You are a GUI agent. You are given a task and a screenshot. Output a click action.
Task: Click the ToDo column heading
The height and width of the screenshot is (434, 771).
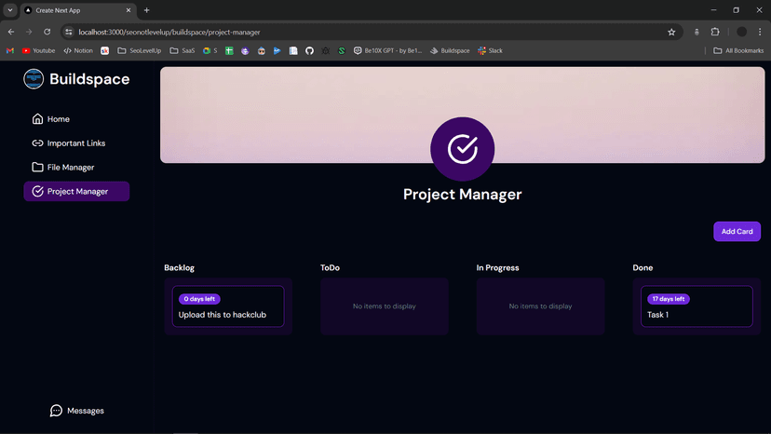[x=330, y=267]
